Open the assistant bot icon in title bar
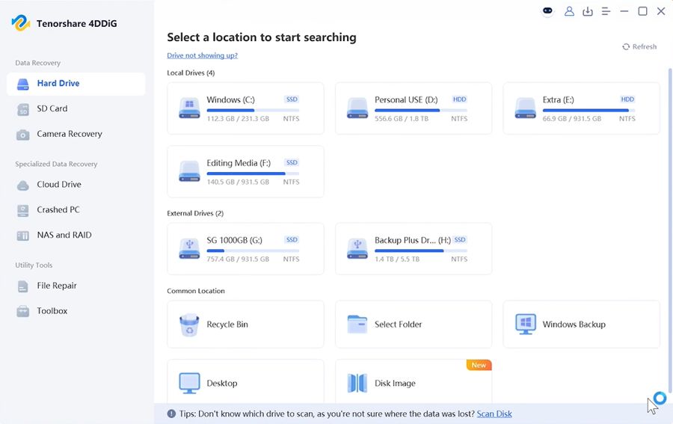 (x=547, y=11)
